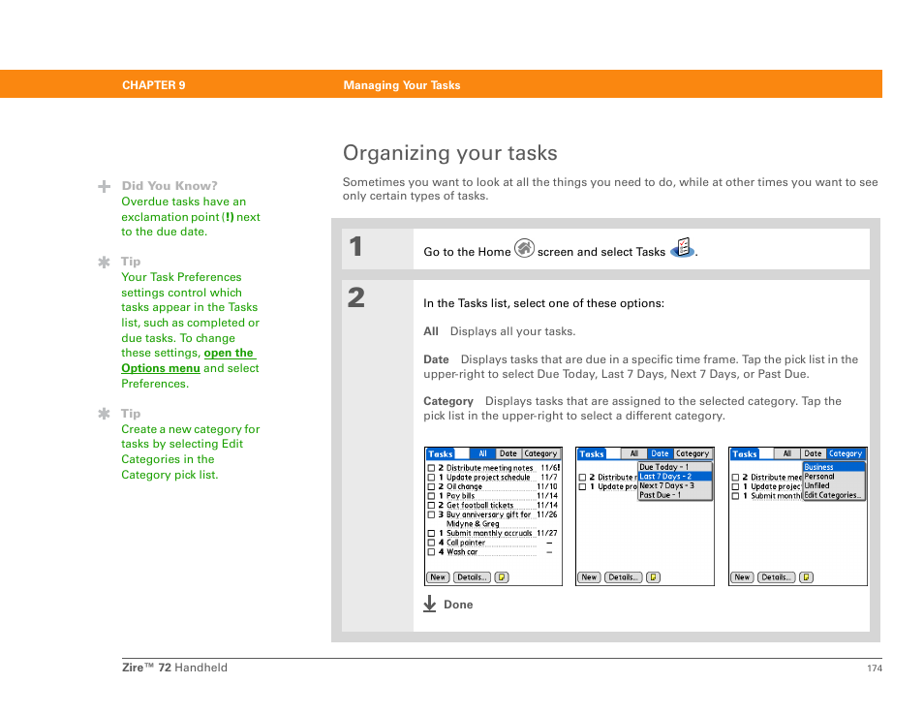Check the Submit monthly box in the Category view screen
Screen dimensions: 924x715
(735, 496)
